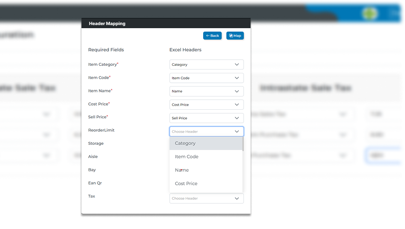The width and height of the screenshot is (405, 229).
Task: Open the Item Name header dropdown
Action: 207,91
